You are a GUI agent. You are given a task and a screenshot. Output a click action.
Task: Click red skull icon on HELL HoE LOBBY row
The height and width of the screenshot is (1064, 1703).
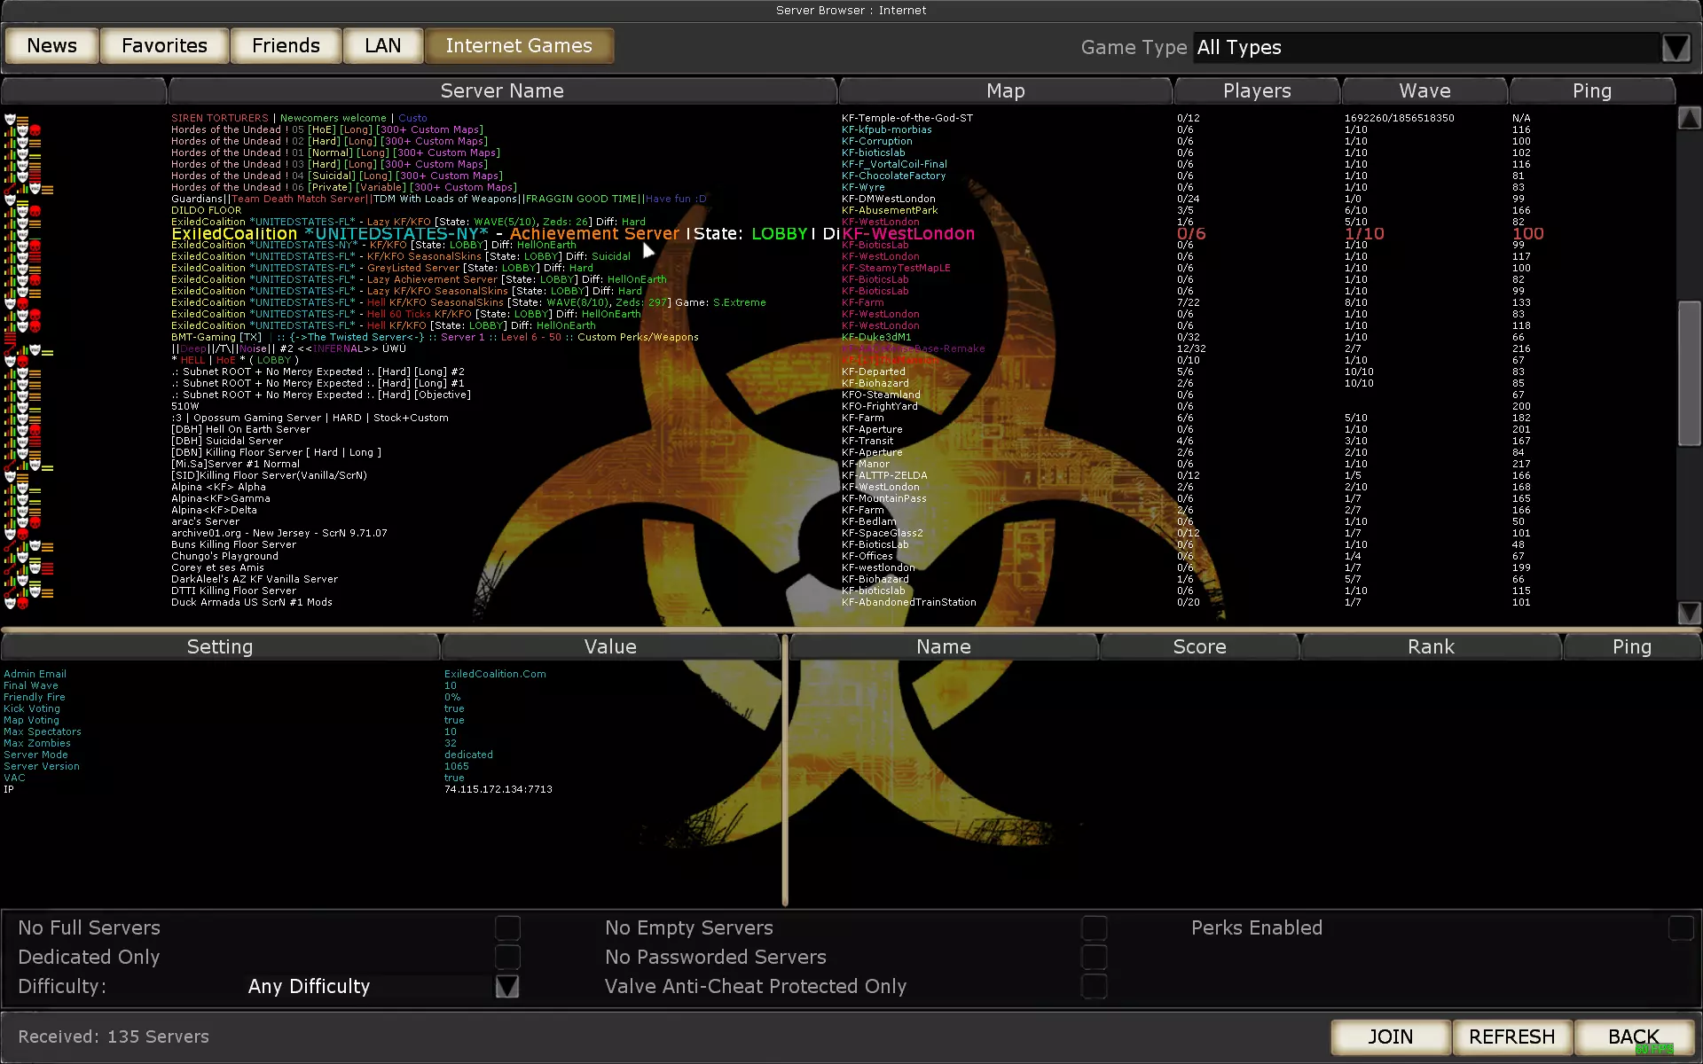pos(23,361)
